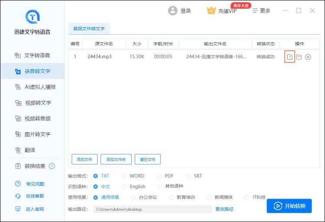
Task: Click the 登录 login text
Action: (185, 11)
